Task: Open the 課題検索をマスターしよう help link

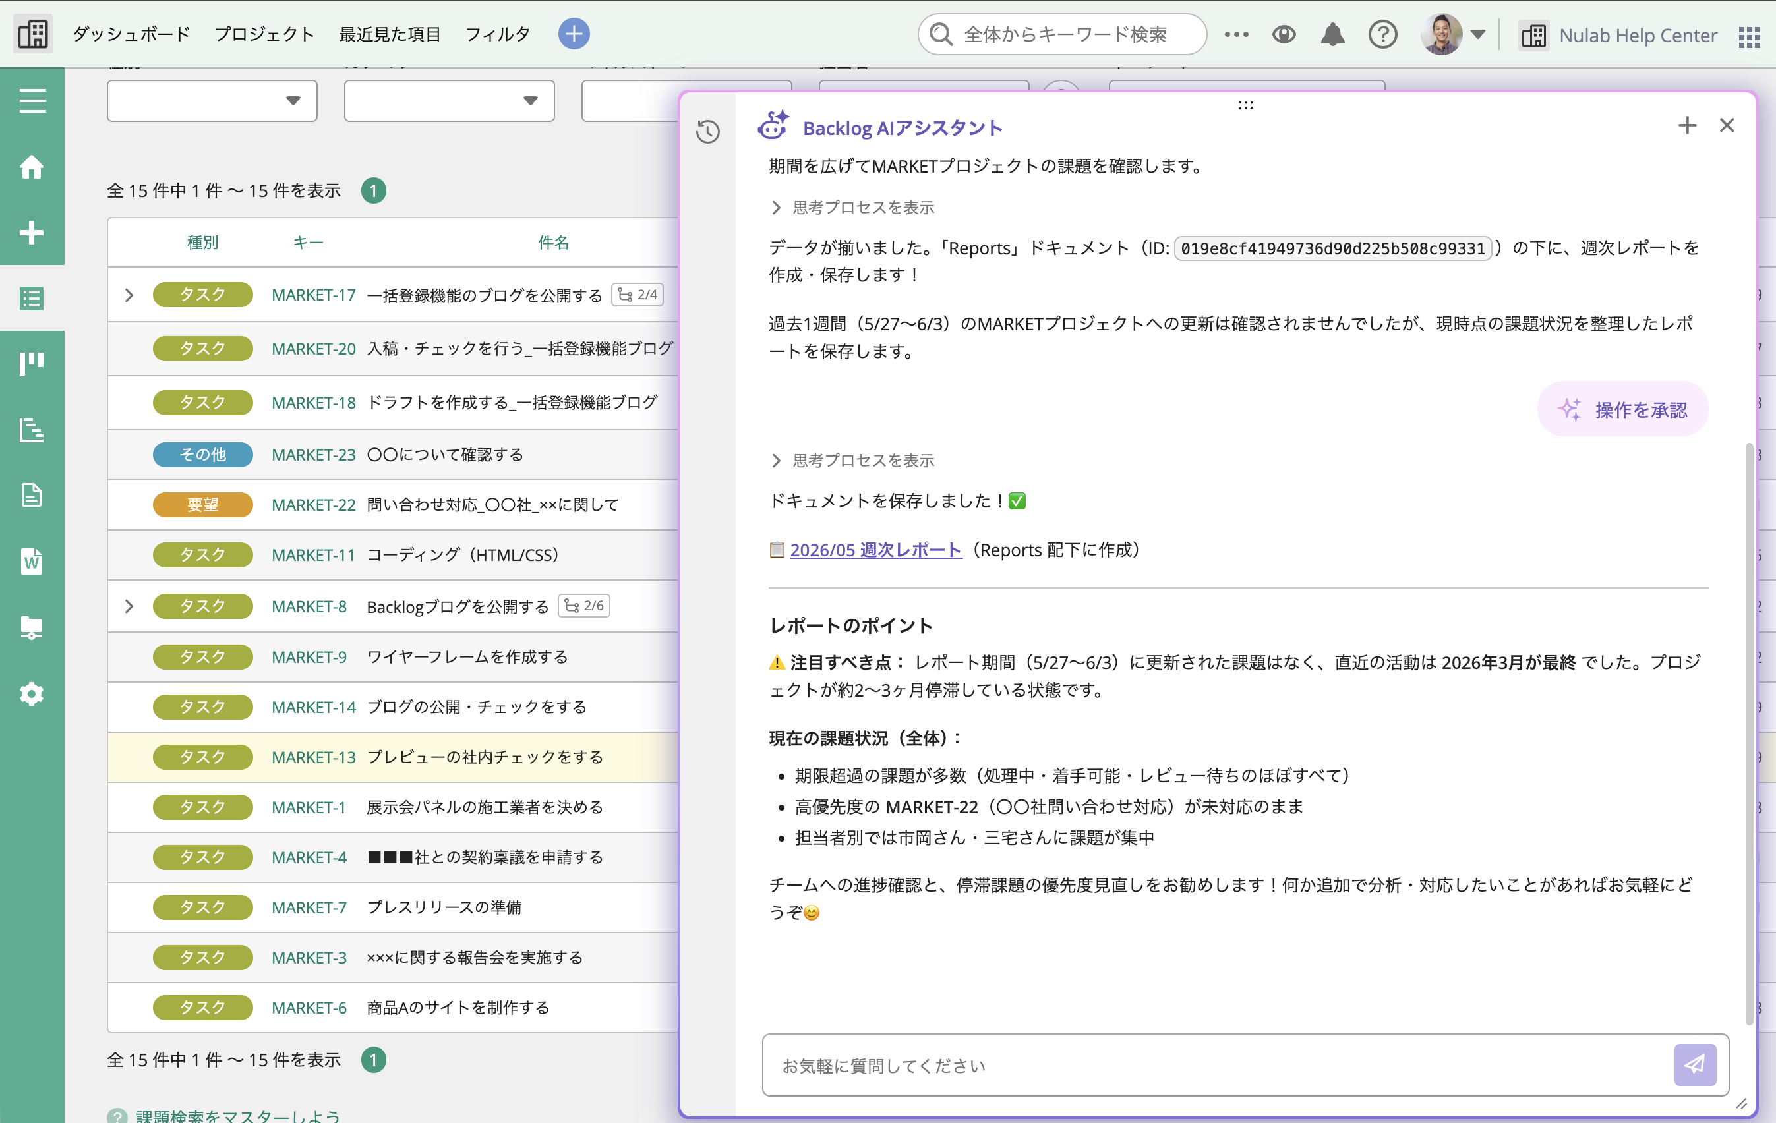Action: pos(238,1115)
